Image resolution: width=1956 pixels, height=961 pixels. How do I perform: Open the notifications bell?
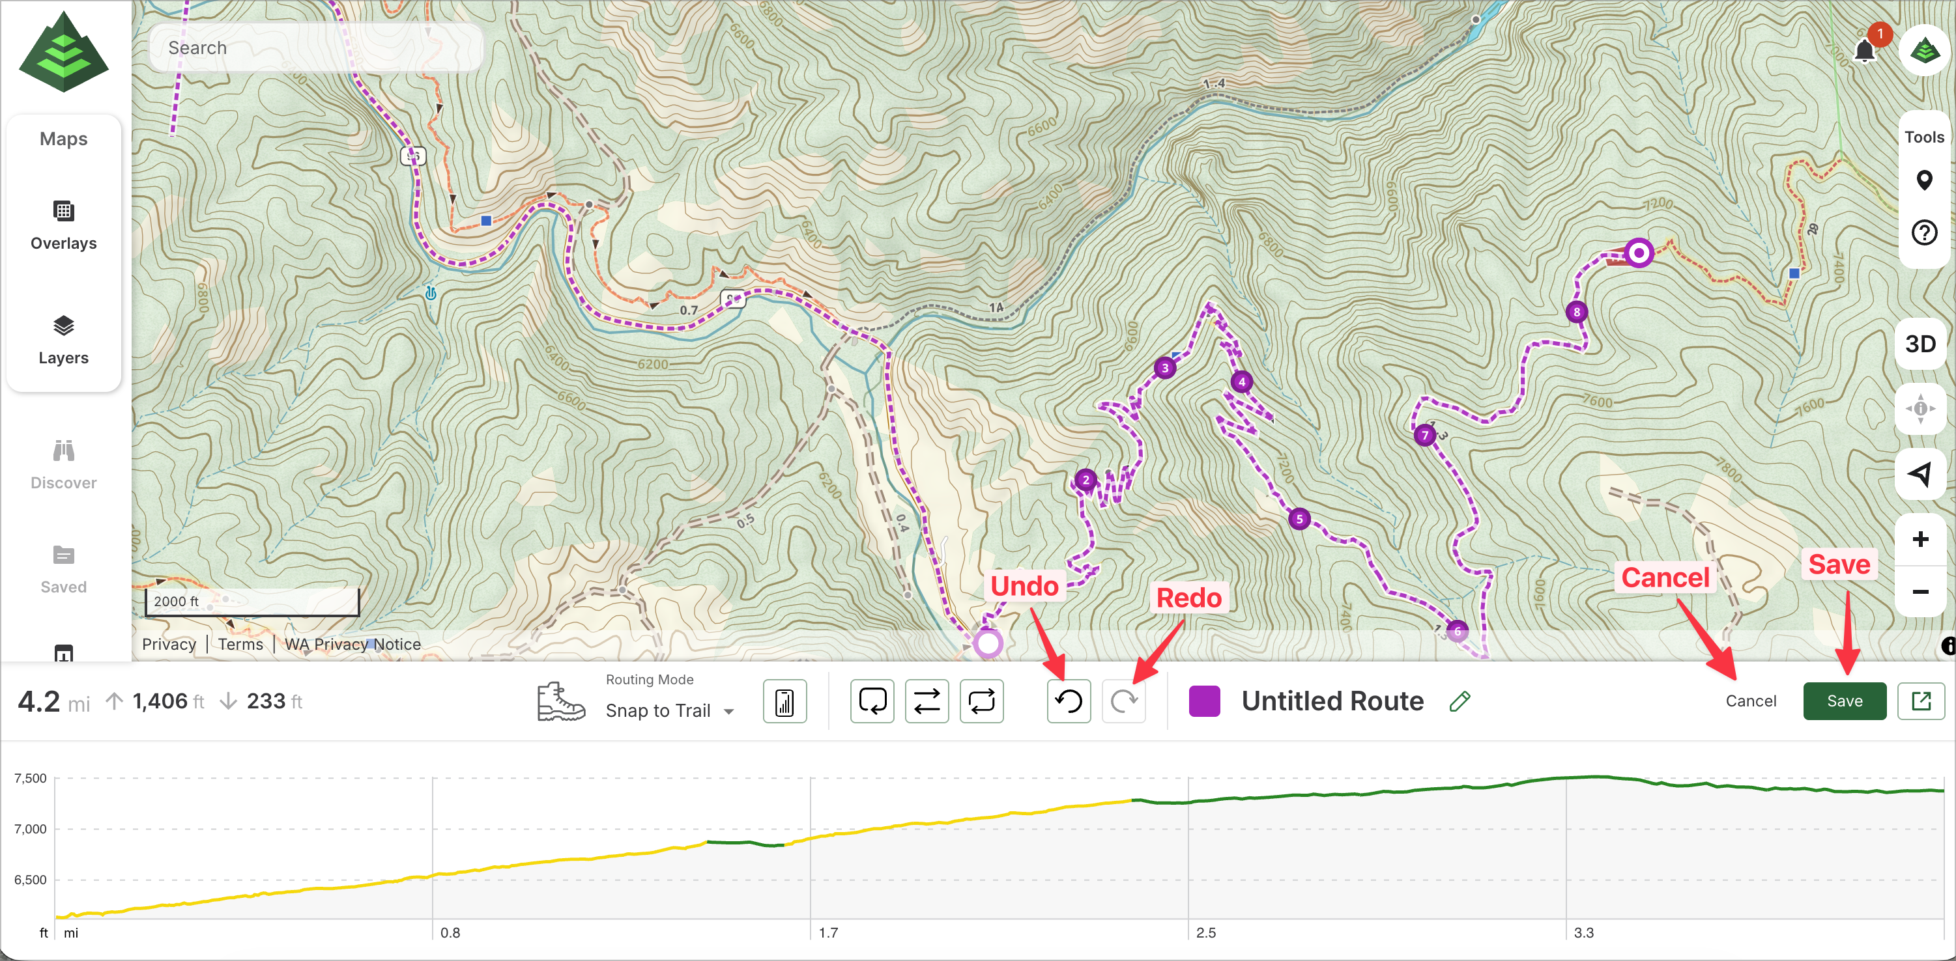[x=1865, y=51]
